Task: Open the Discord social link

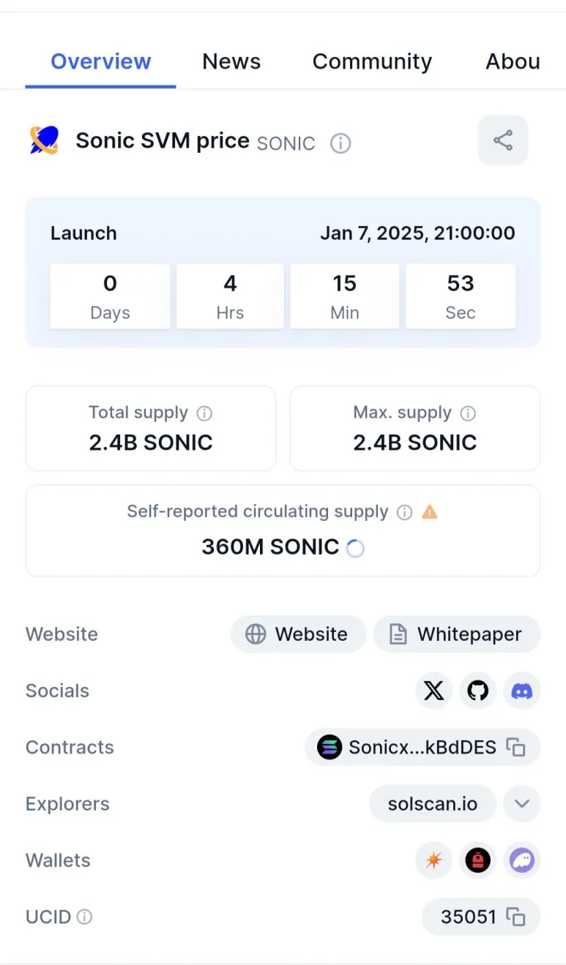Action: coord(522,691)
